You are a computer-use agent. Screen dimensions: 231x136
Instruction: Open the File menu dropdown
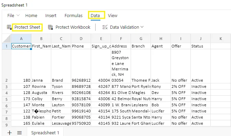(x=13, y=15)
